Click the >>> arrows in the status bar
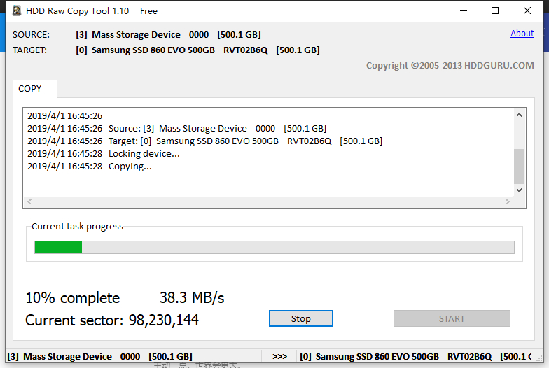Image resolution: width=549 pixels, height=368 pixels. pyautogui.click(x=279, y=356)
